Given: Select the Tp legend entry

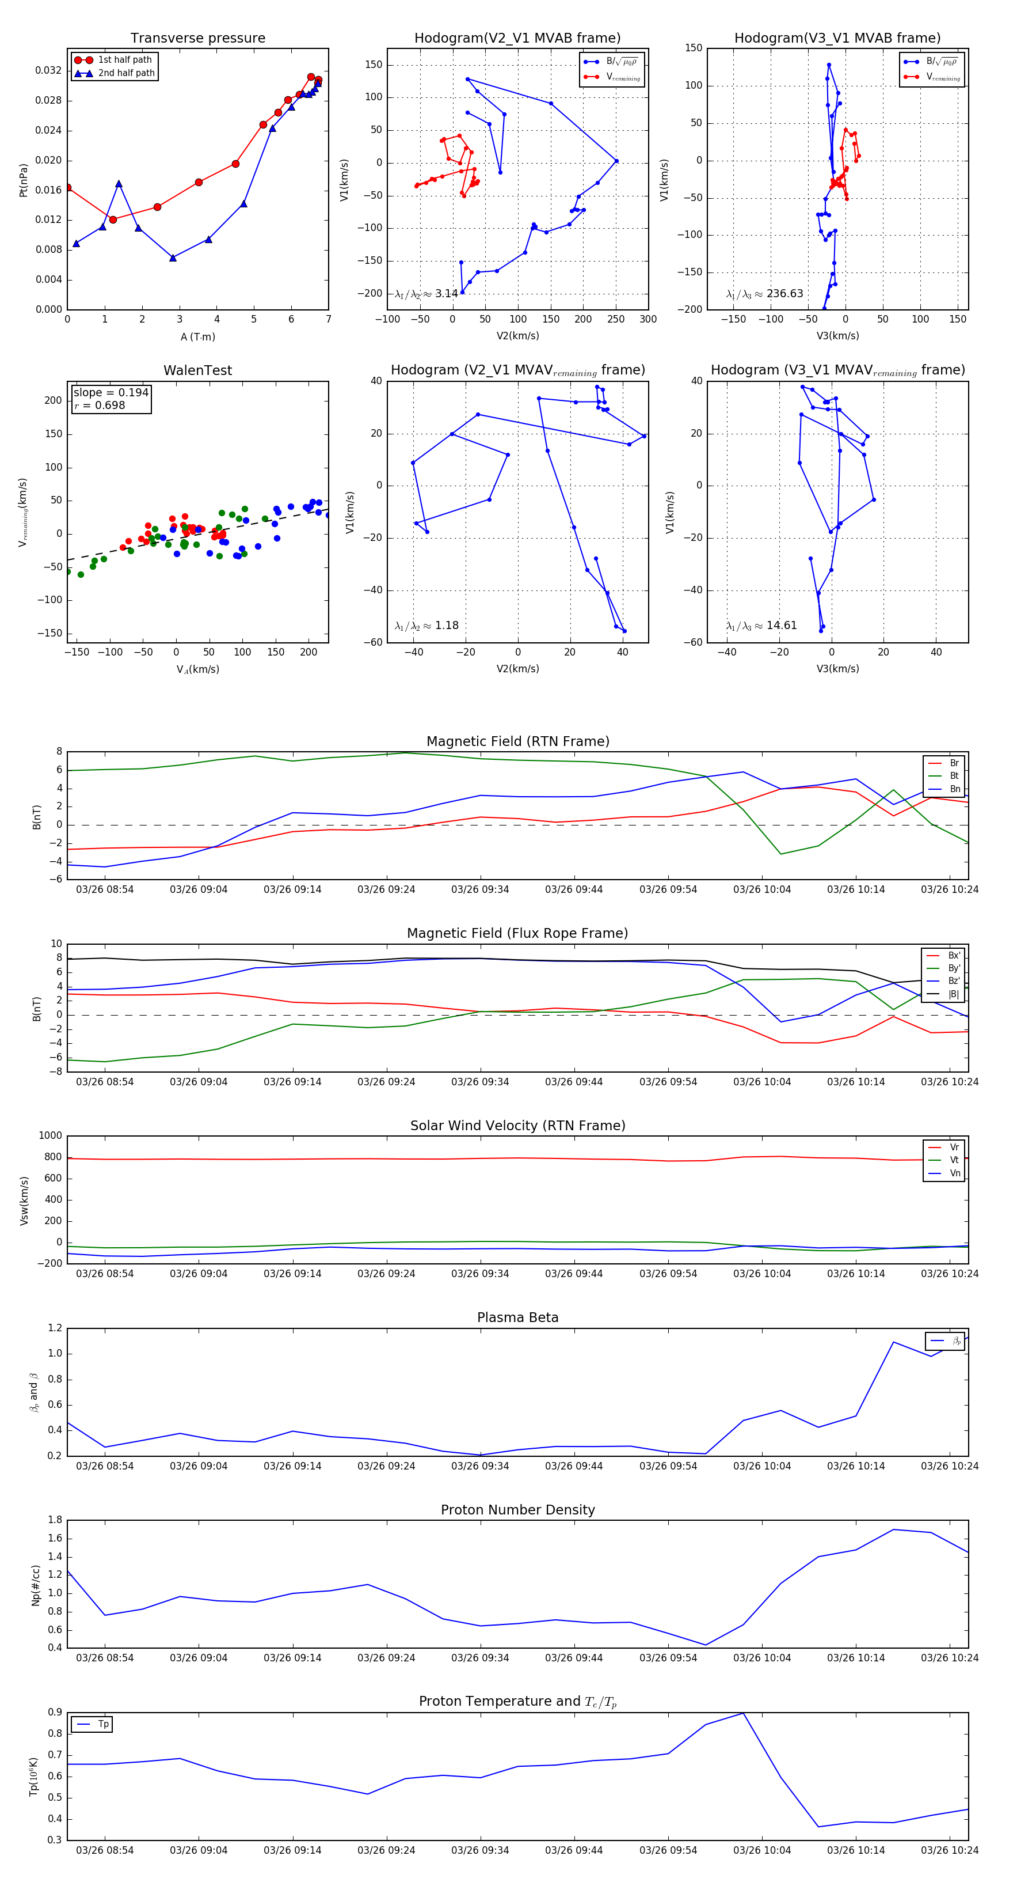Looking at the screenshot, I should click(x=92, y=1725).
